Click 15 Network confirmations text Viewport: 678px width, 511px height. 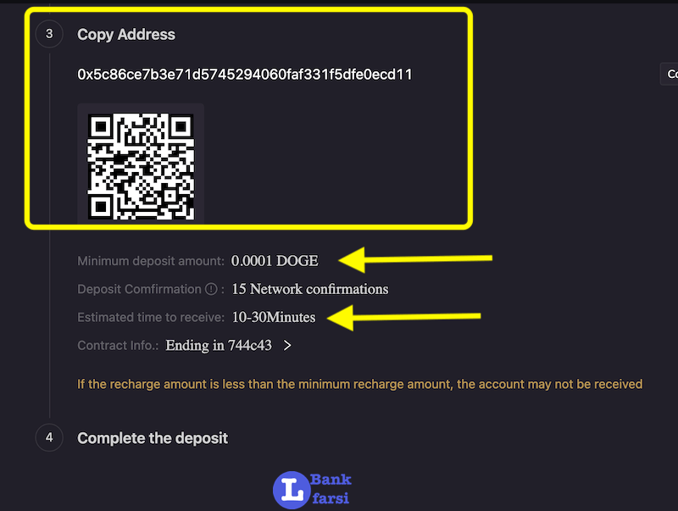310,289
